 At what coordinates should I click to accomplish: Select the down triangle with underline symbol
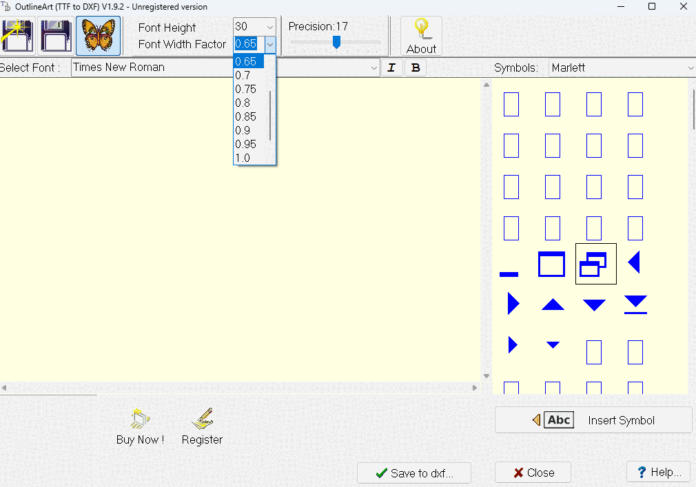point(635,304)
